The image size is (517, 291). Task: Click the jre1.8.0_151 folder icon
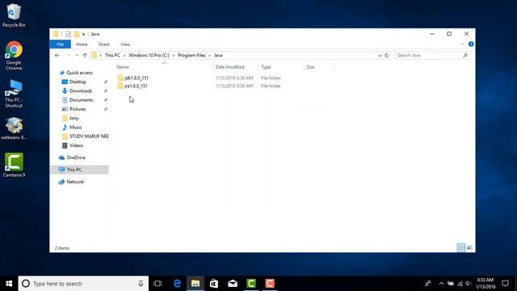coord(120,86)
